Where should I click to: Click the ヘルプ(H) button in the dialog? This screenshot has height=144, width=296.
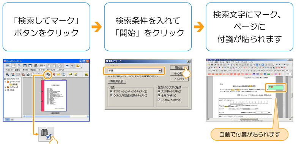click(179, 79)
